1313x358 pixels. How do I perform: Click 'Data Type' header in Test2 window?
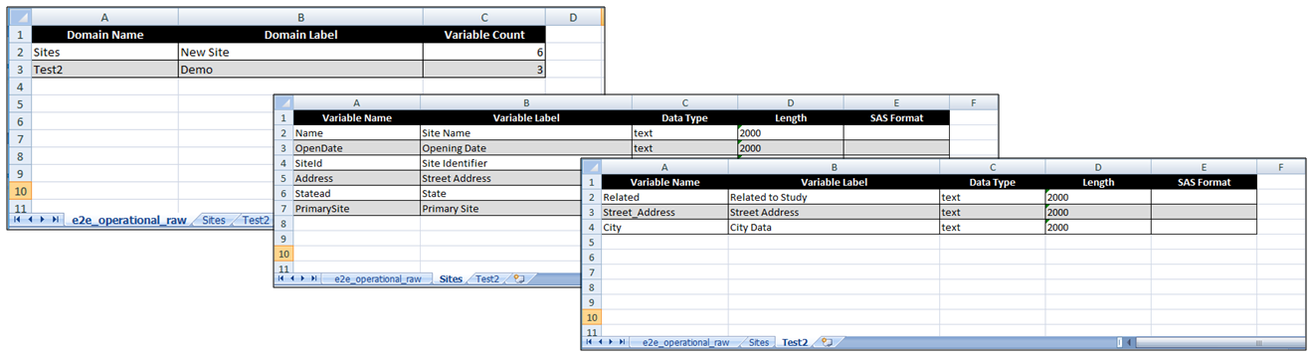[x=993, y=182]
